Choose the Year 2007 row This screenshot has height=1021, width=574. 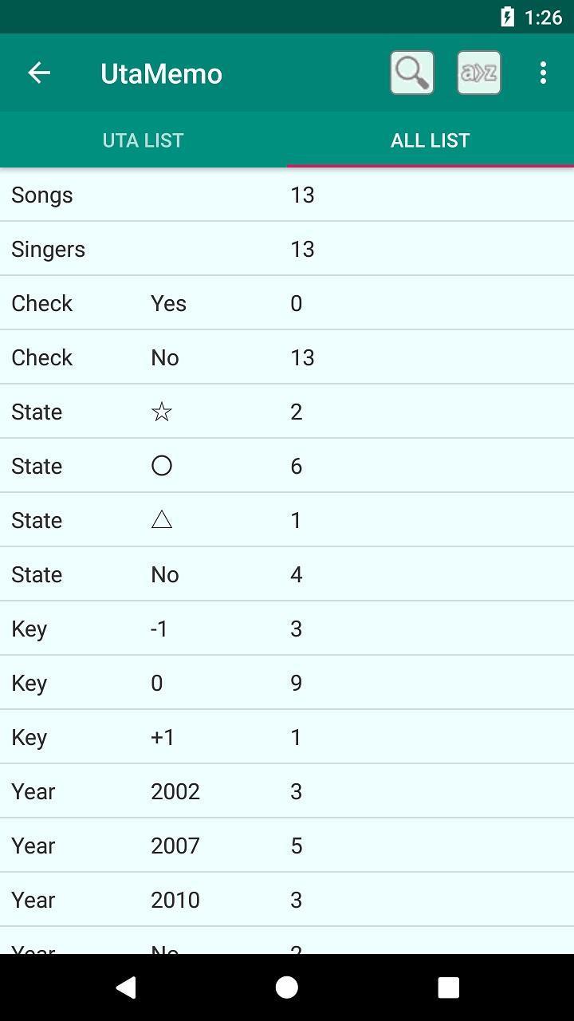287,846
